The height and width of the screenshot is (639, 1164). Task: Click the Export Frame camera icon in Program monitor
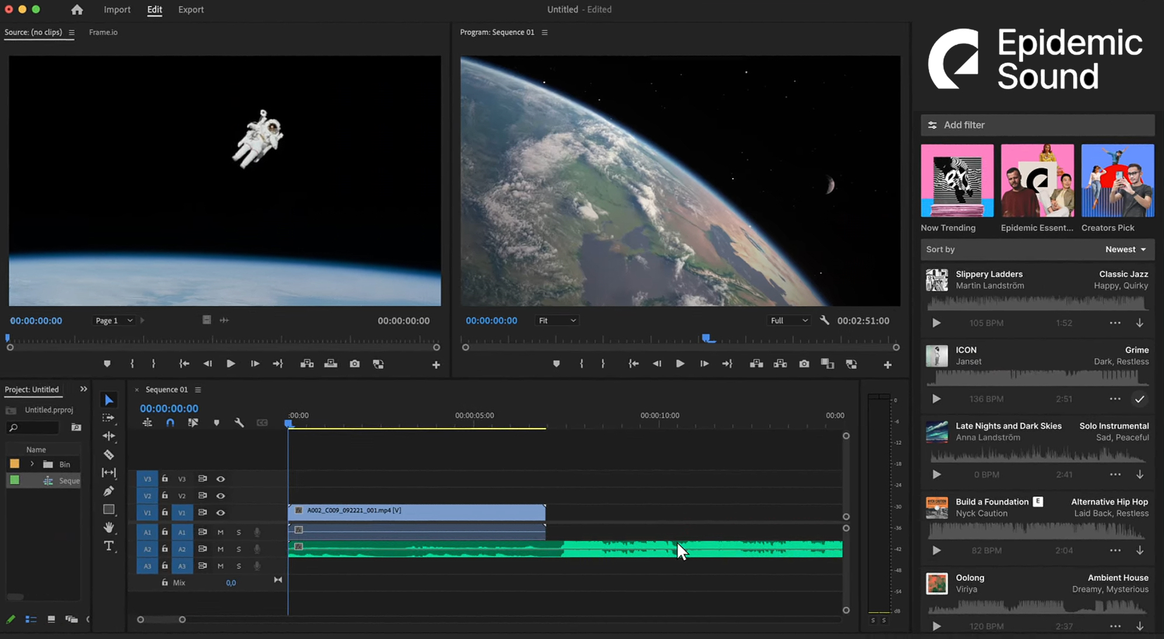pyautogui.click(x=804, y=364)
